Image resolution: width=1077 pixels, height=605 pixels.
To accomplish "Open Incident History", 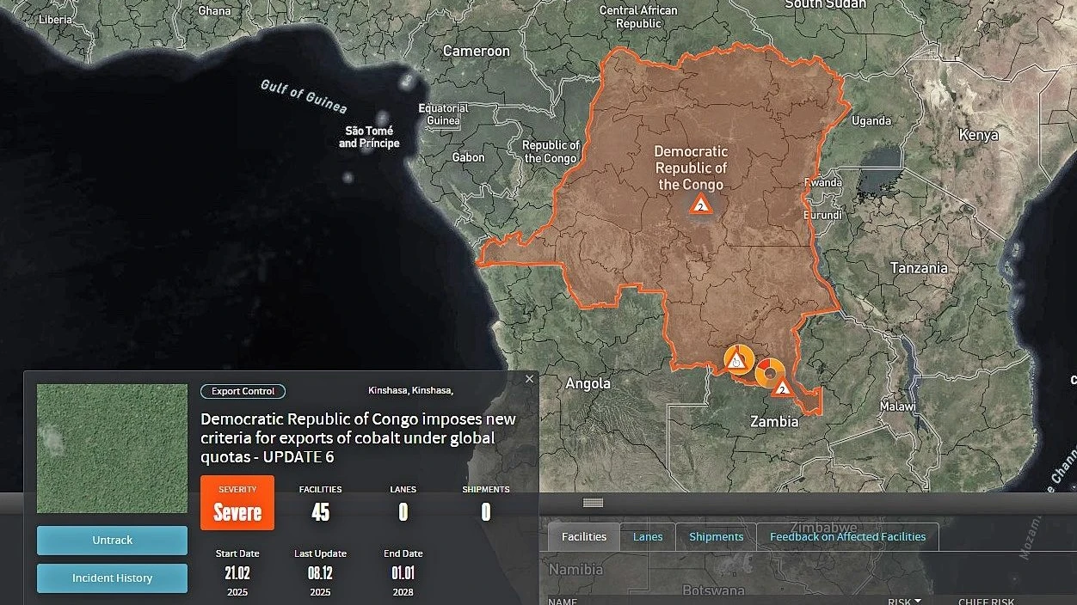I will (112, 578).
